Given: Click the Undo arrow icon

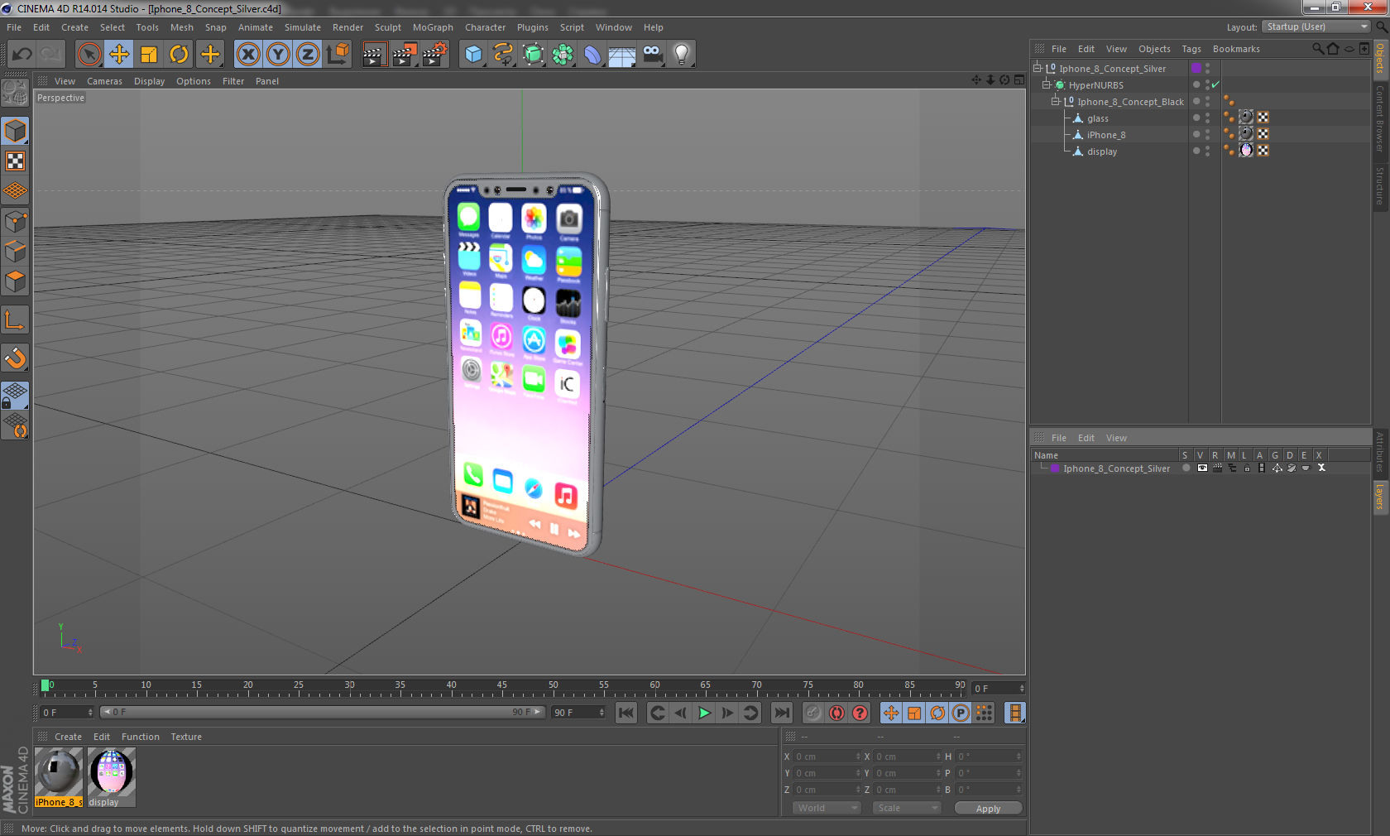Looking at the screenshot, I should tap(22, 55).
